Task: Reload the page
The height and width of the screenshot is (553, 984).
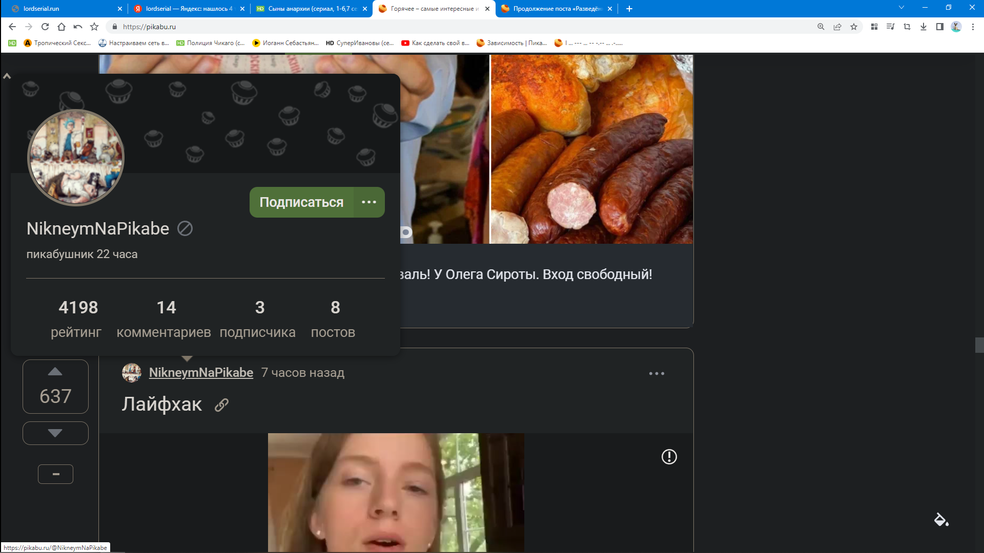Action: (x=45, y=27)
